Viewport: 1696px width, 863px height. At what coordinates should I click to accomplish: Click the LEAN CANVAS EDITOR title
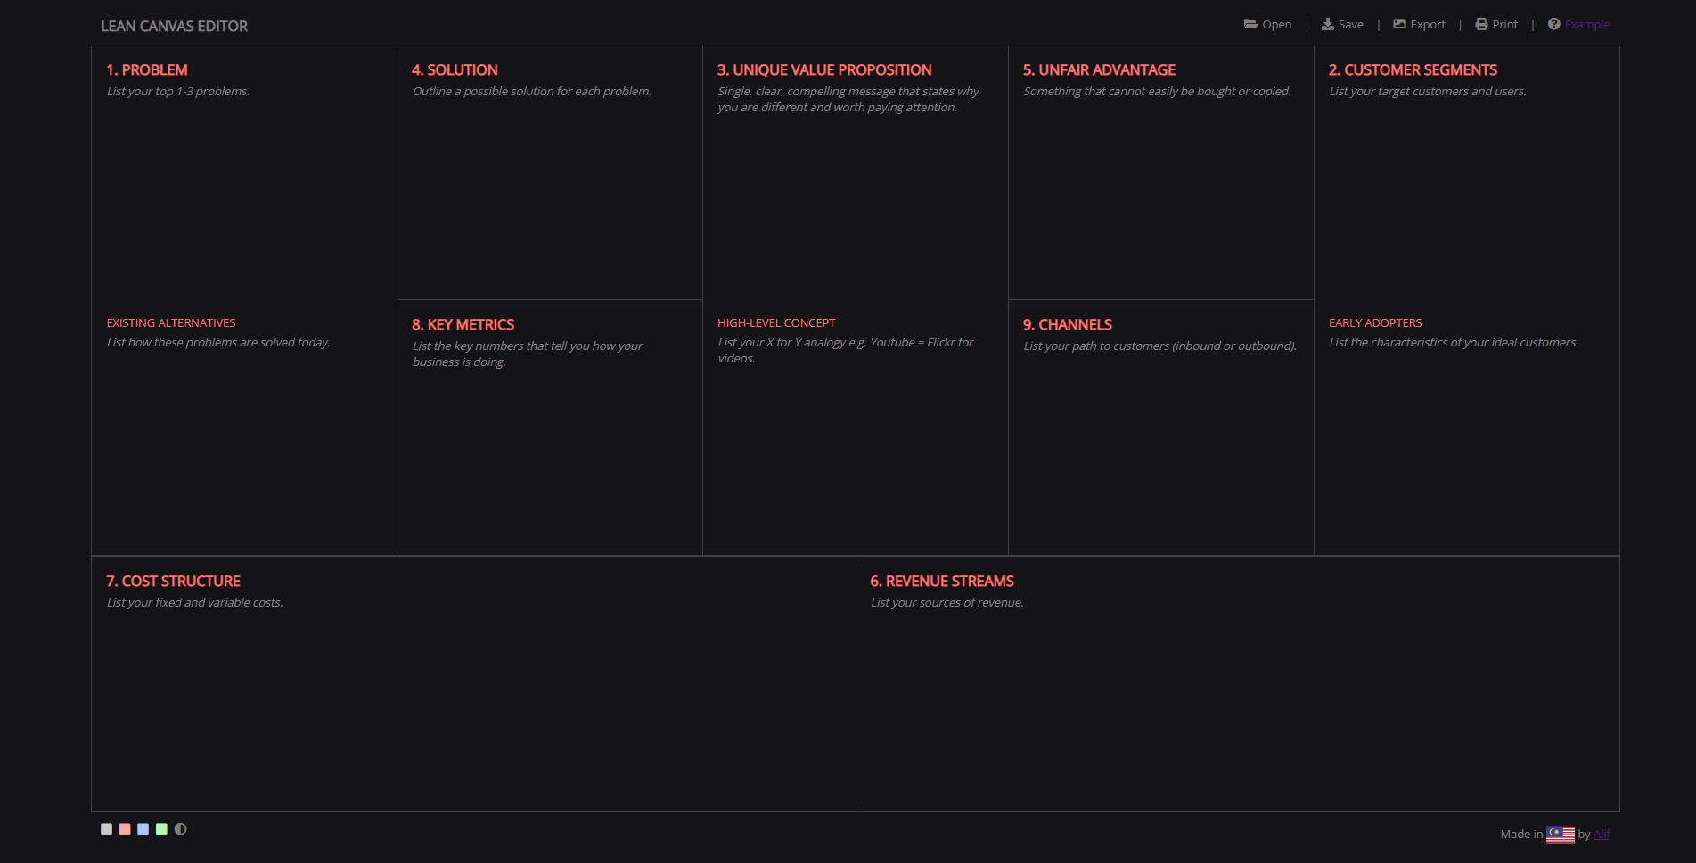click(175, 26)
